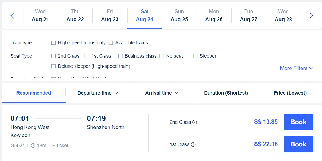Click the right arrow to see later dates
This screenshot has height=161, width=322.
click(311, 15)
